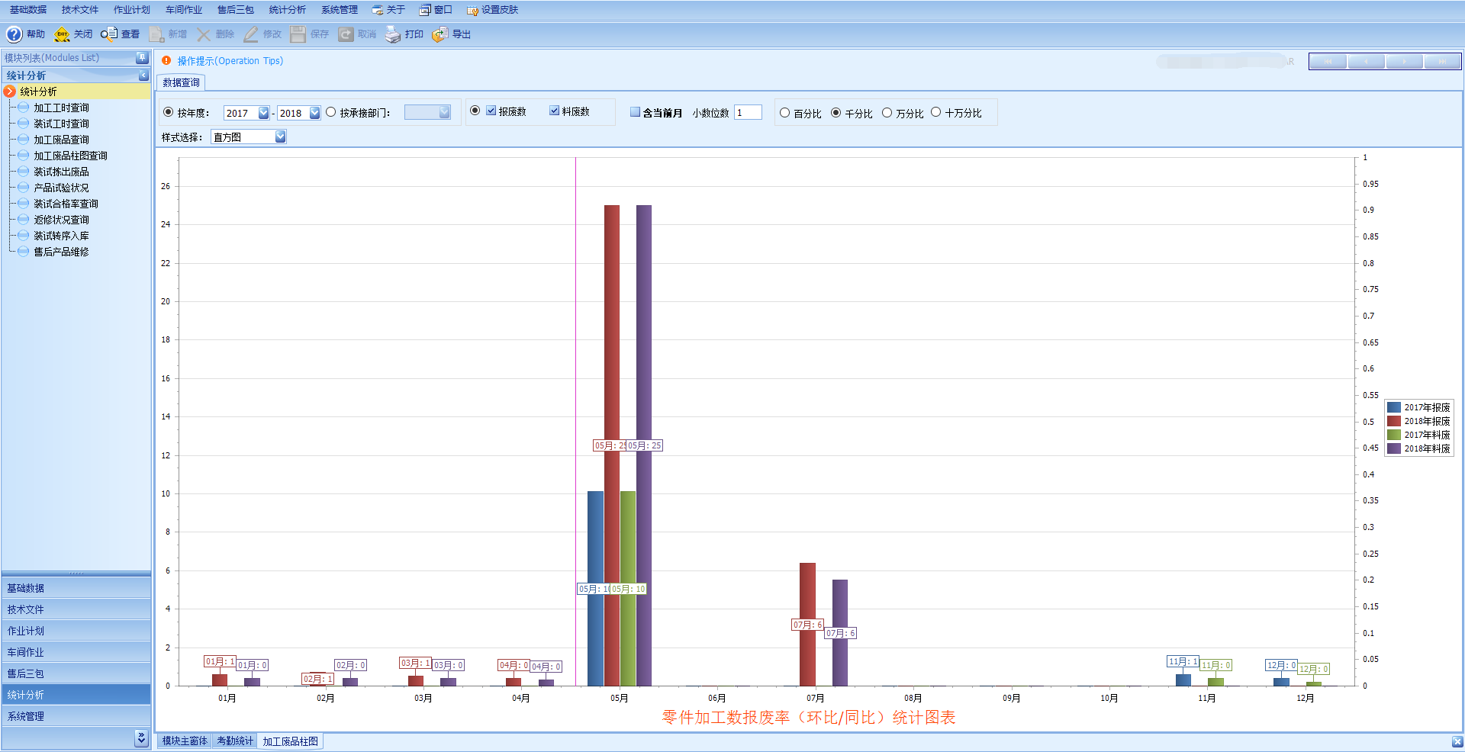The height and width of the screenshot is (752, 1465).
Task: Click the 导出 (Export) icon
Action: pyautogui.click(x=440, y=34)
